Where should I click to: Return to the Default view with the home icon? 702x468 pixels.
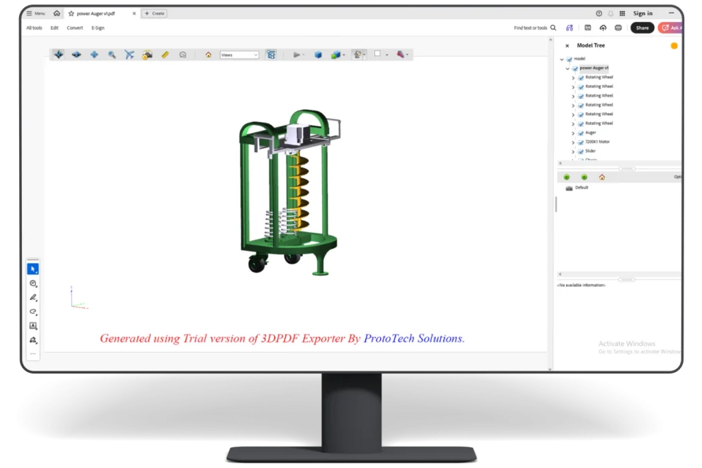[x=208, y=54]
